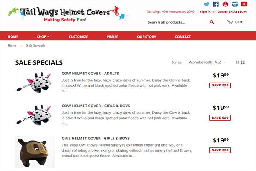Open the shopping Cart

(x=235, y=22)
